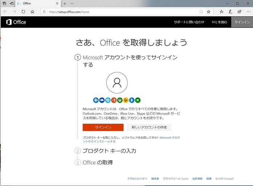Open FAQ を読む in header
The width and height of the screenshot is (253, 186).
click(219, 22)
